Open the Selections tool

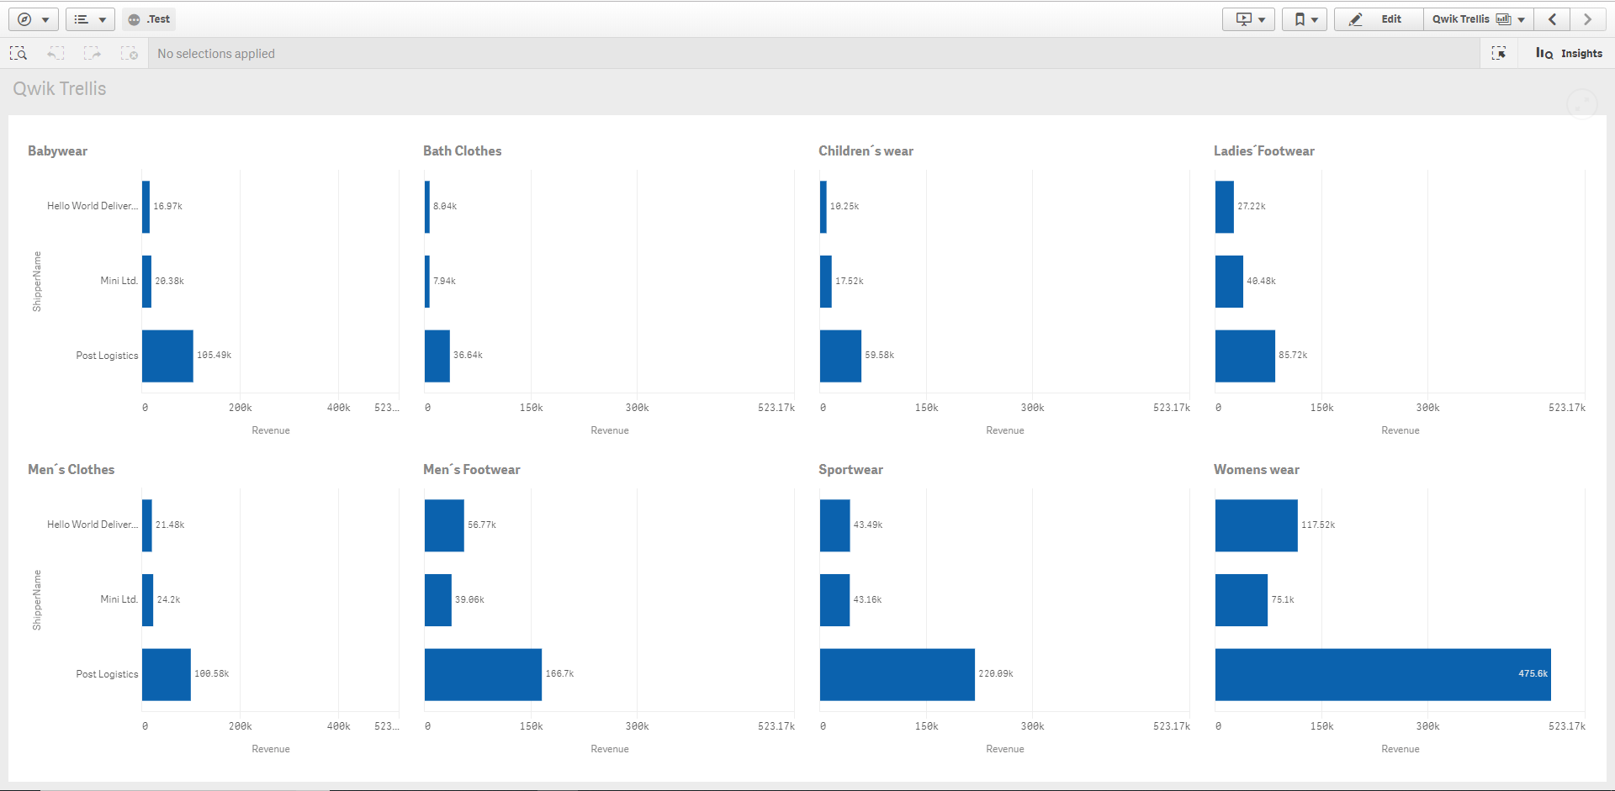click(1500, 53)
